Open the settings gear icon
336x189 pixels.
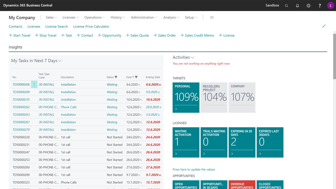(308, 6)
